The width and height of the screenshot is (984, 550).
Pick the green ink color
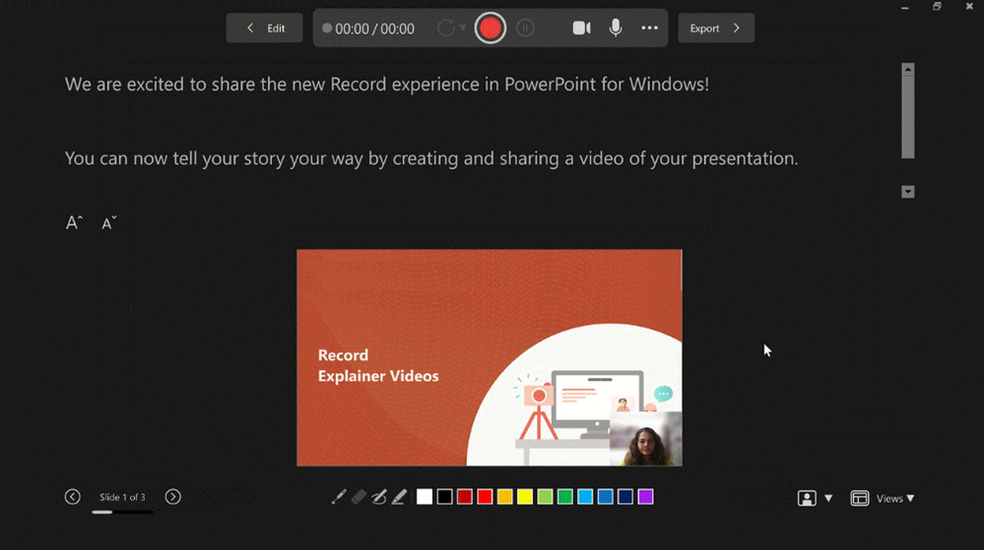pos(564,497)
